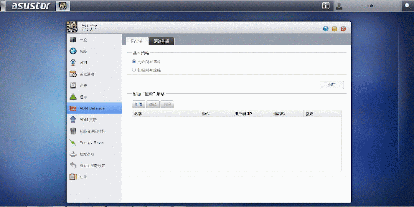This screenshot has height=207, width=414.
Task: Select 允許所有連線 radio button
Action: pyautogui.click(x=134, y=61)
